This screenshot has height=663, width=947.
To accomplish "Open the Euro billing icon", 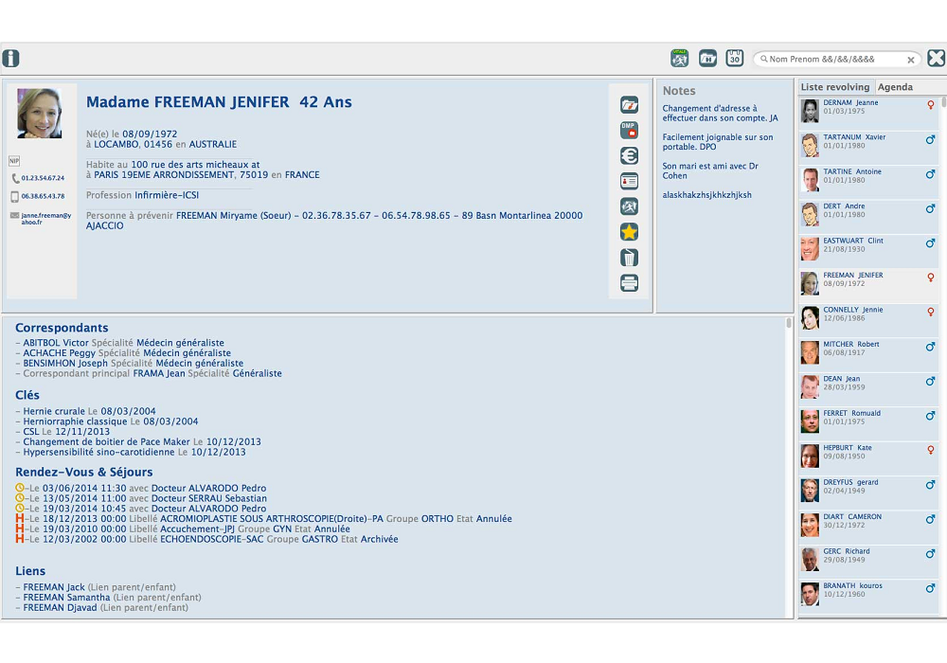I will click(x=629, y=156).
